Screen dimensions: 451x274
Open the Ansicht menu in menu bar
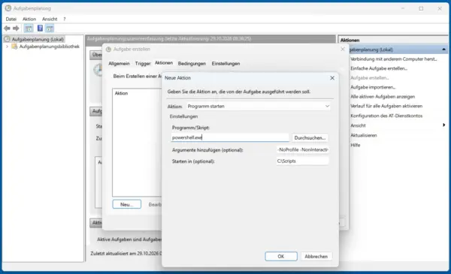click(x=50, y=19)
